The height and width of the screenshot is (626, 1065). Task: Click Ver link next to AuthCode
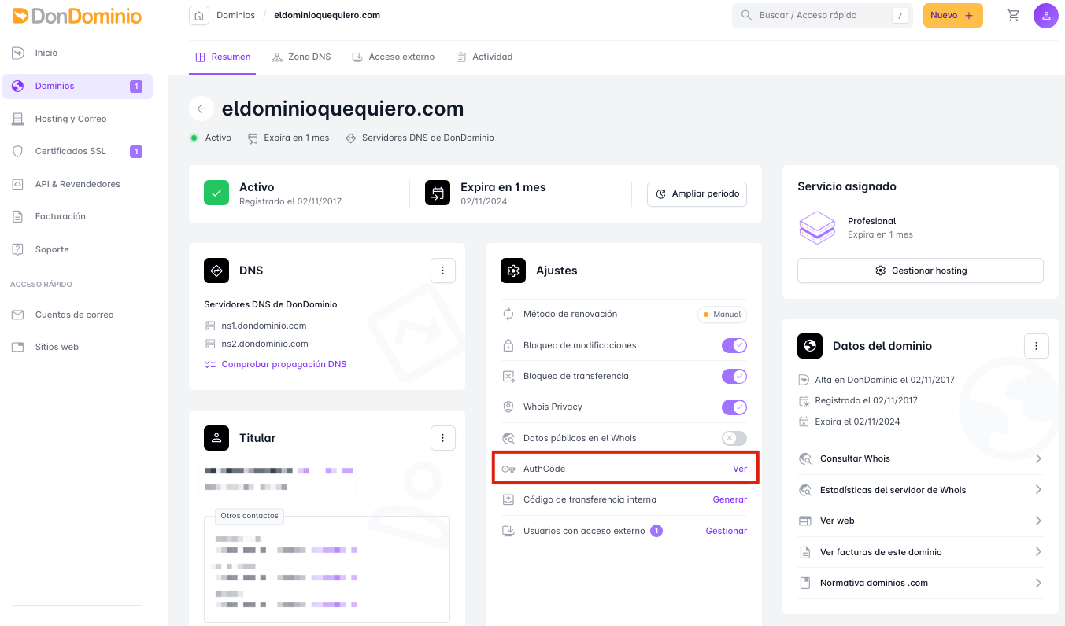pyautogui.click(x=740, y=469)
